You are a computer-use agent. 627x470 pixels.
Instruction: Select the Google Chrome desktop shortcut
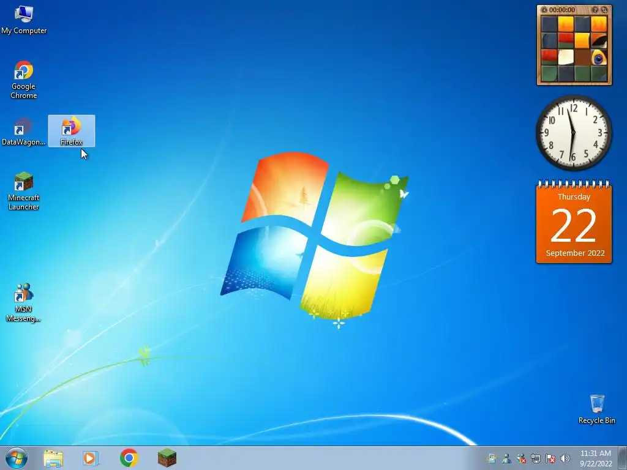(24, 80)
